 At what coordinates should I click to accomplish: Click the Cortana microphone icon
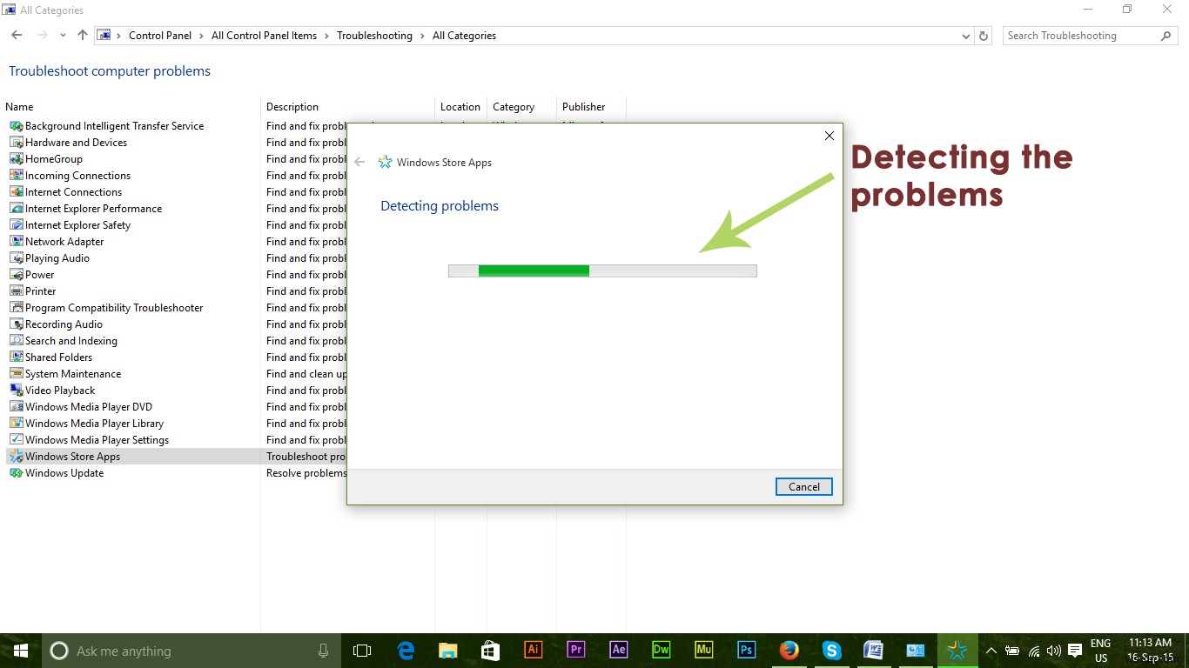click(x=324, y=651)
